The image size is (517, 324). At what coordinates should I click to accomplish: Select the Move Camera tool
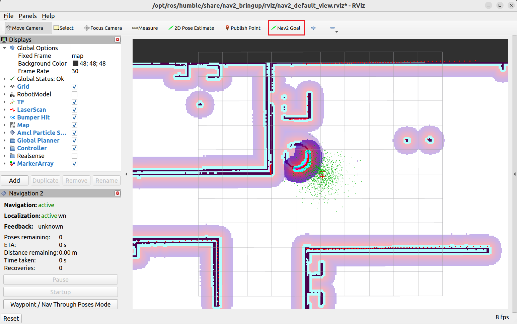[x=28, y=28]
